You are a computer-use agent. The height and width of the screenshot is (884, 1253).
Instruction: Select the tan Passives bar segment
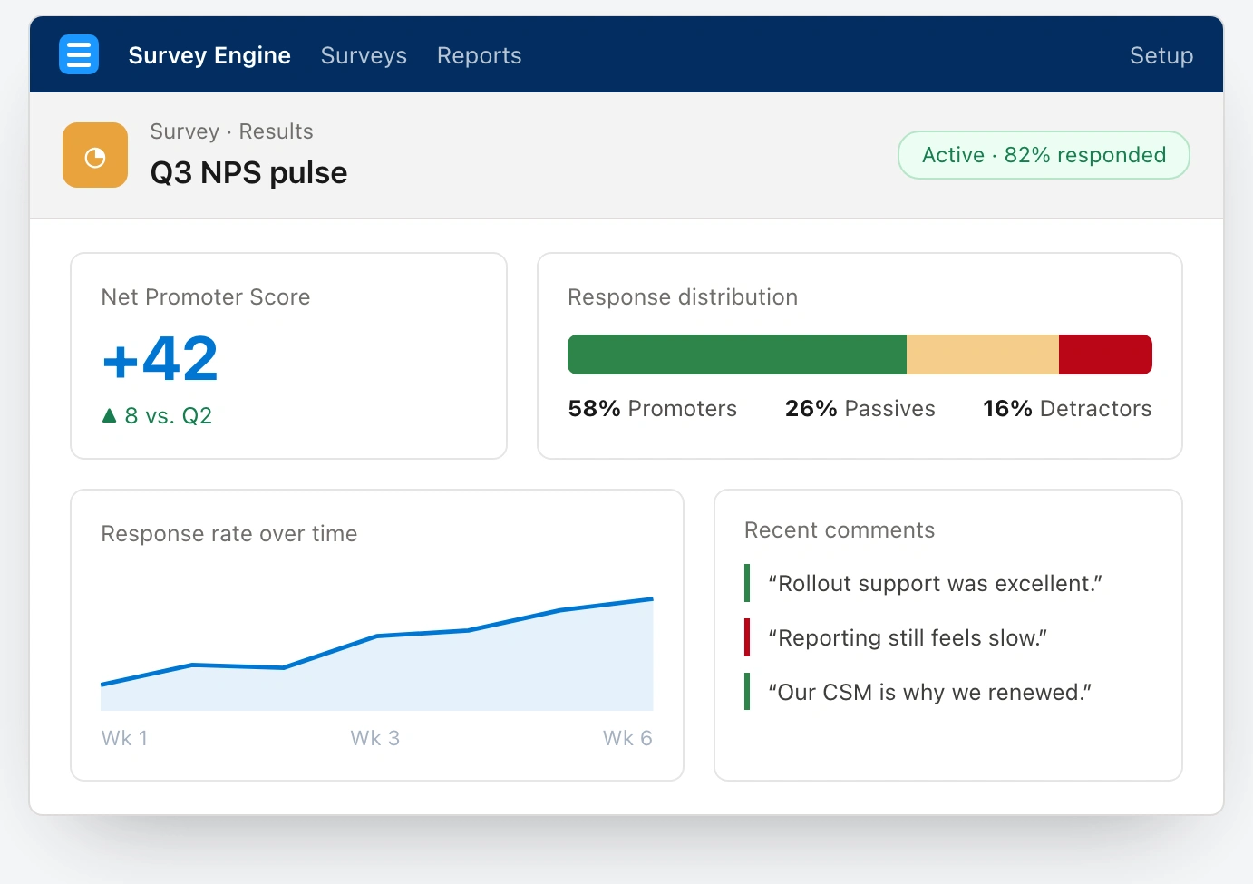click(983, 355)
